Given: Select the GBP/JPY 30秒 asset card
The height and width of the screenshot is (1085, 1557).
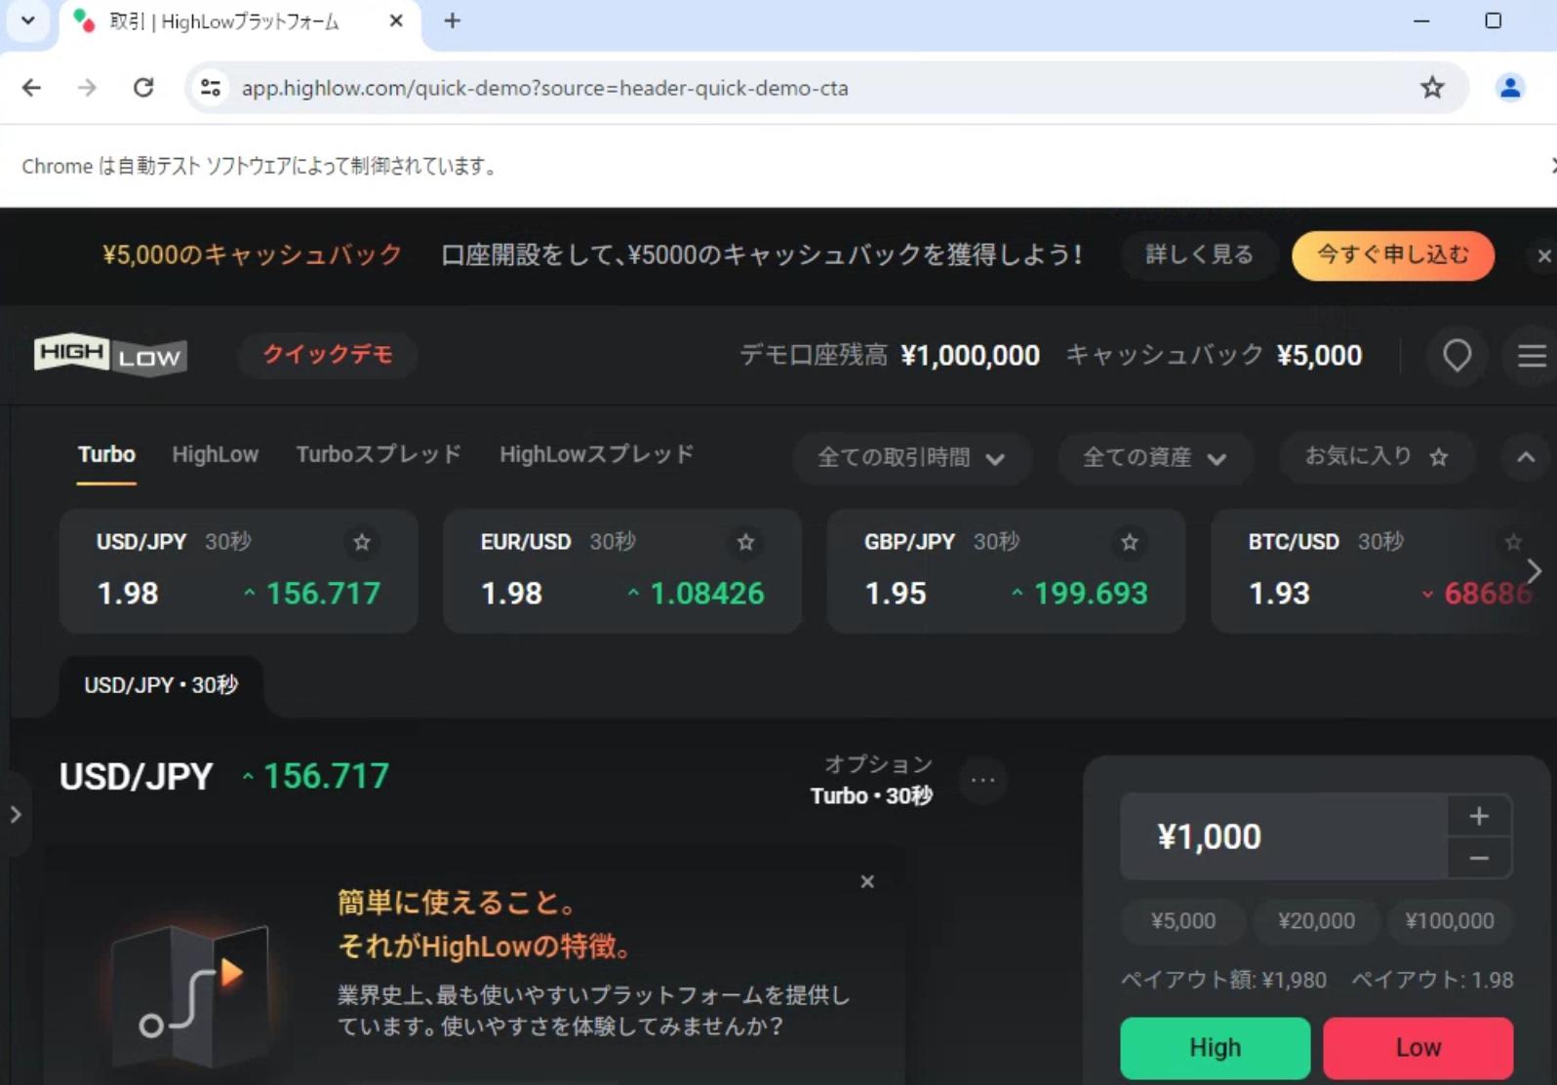Looking at the screenshot, I should tap(1006, 571).
